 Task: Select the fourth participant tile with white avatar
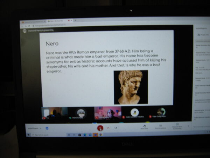pyautogui.click(x=135, y=113)
